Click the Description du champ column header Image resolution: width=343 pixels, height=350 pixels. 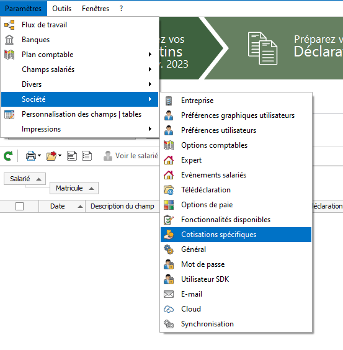click(x=122, y=206)
